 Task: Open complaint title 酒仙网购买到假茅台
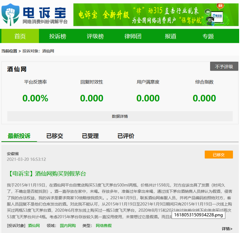[x=47, y=173]
